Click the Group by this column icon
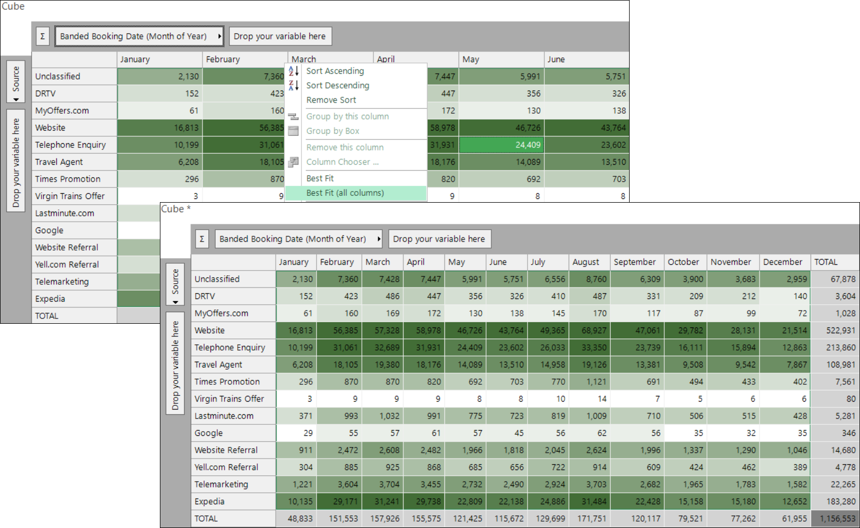This screenshot has width=860, height=528. pyautogui.click(x=294, y=116)
